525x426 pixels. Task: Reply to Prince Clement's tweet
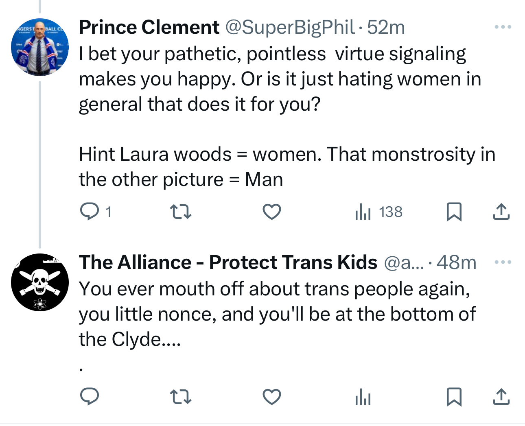pyautogui.click(x=90, y=212)
